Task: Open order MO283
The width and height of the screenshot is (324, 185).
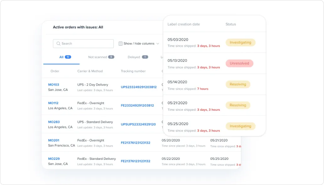Action: pyautogui.click(x=54, y=121)
